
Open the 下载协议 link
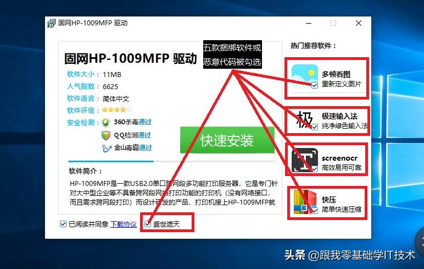pos(124,224)
